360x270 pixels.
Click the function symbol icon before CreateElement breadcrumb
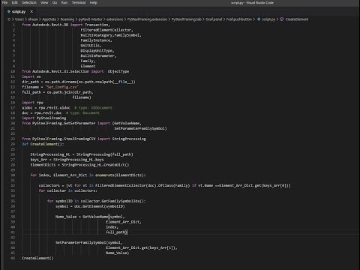coord(282,19)
